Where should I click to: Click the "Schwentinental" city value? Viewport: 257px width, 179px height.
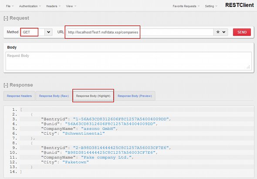(x=84, y=133)
